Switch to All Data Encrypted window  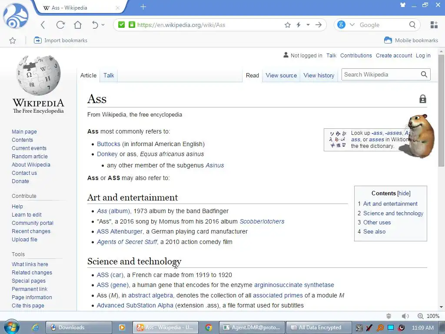click(x=319, y=327)
